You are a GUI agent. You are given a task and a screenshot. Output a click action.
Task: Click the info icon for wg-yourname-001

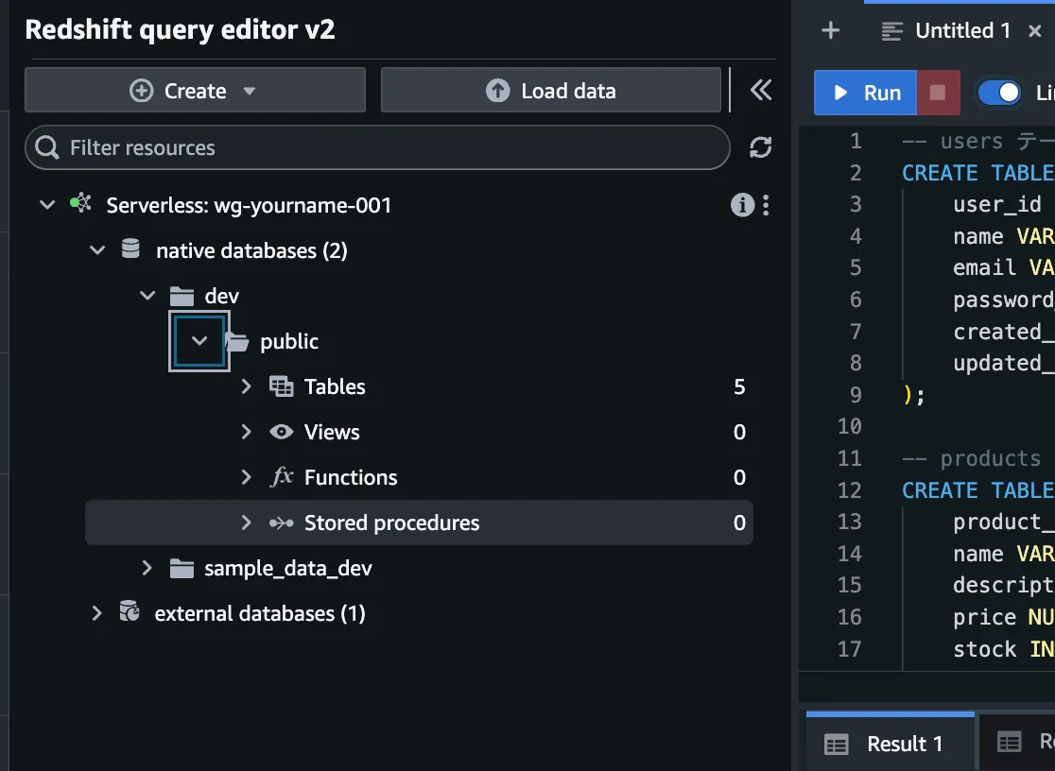(742, 205)
